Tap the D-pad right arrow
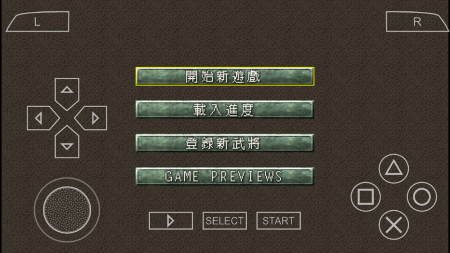This screenshot has width=450, height=253. pyautogui.click(x=91, y=118)
